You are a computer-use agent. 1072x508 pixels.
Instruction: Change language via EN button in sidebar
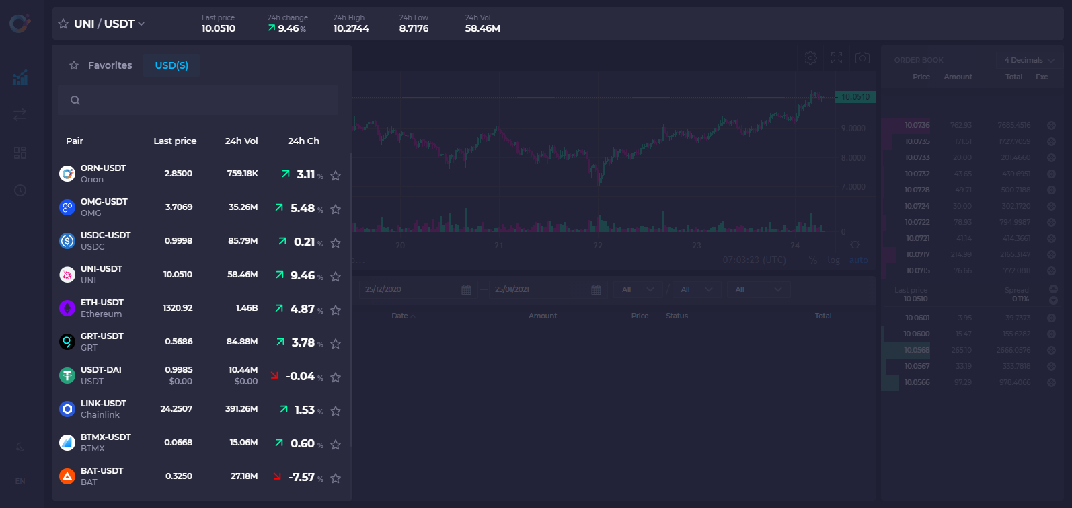[x=20, y=481]
